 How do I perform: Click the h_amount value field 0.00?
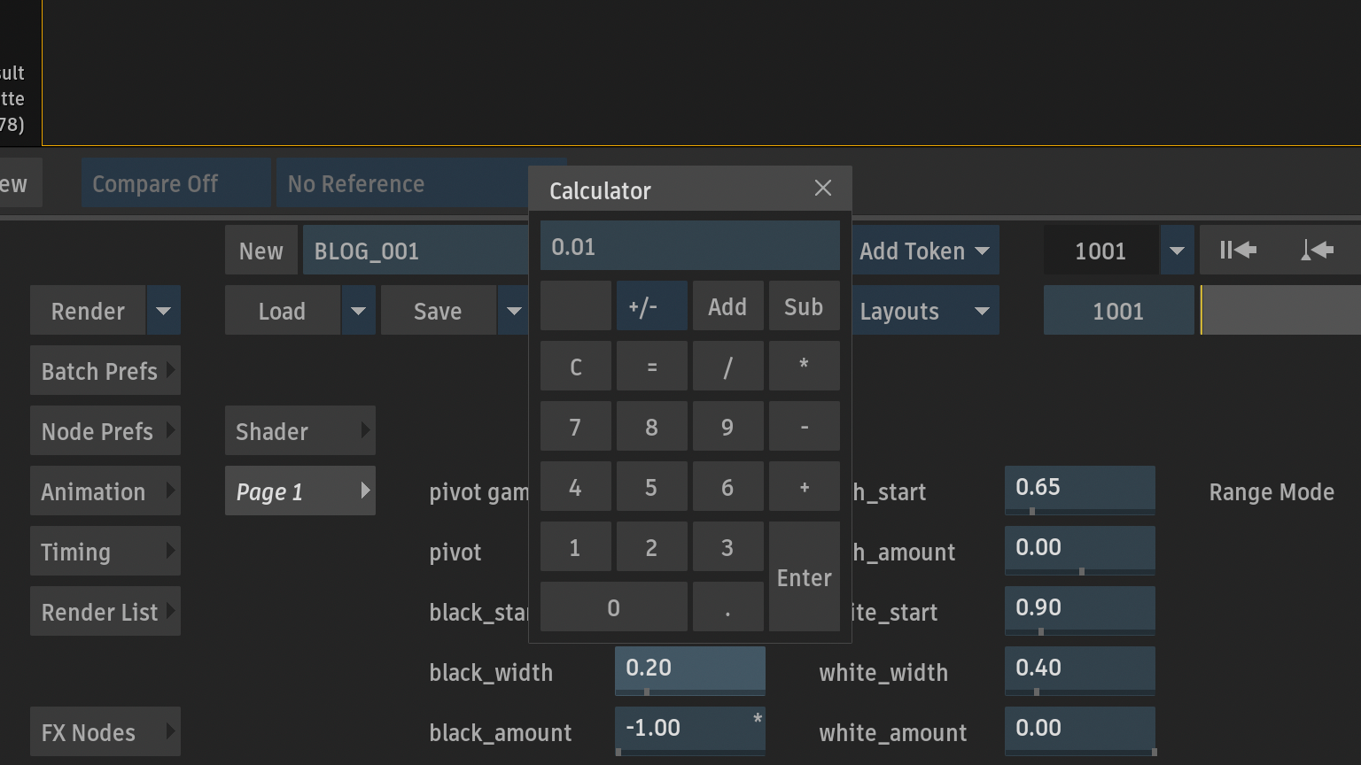tap(1080, 550)
